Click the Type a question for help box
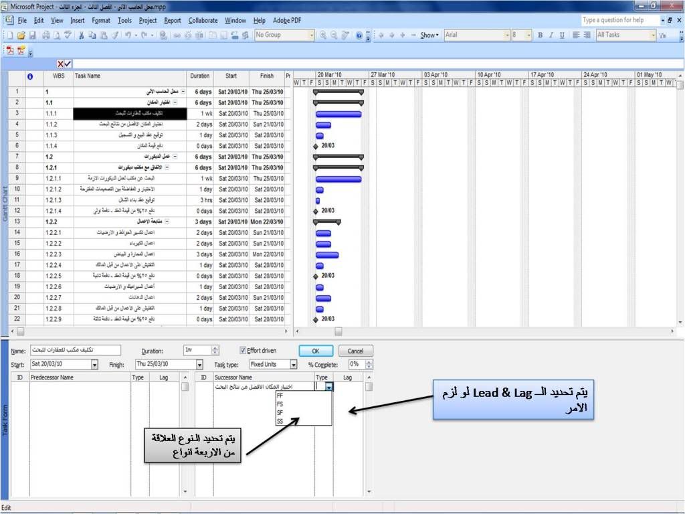This screenshot has width=685, height=514. (620, 20)
